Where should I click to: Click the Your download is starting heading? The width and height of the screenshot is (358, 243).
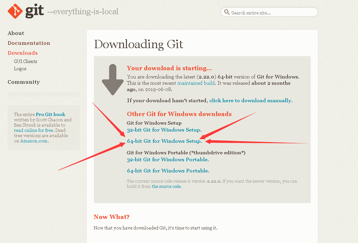point(169,68)
